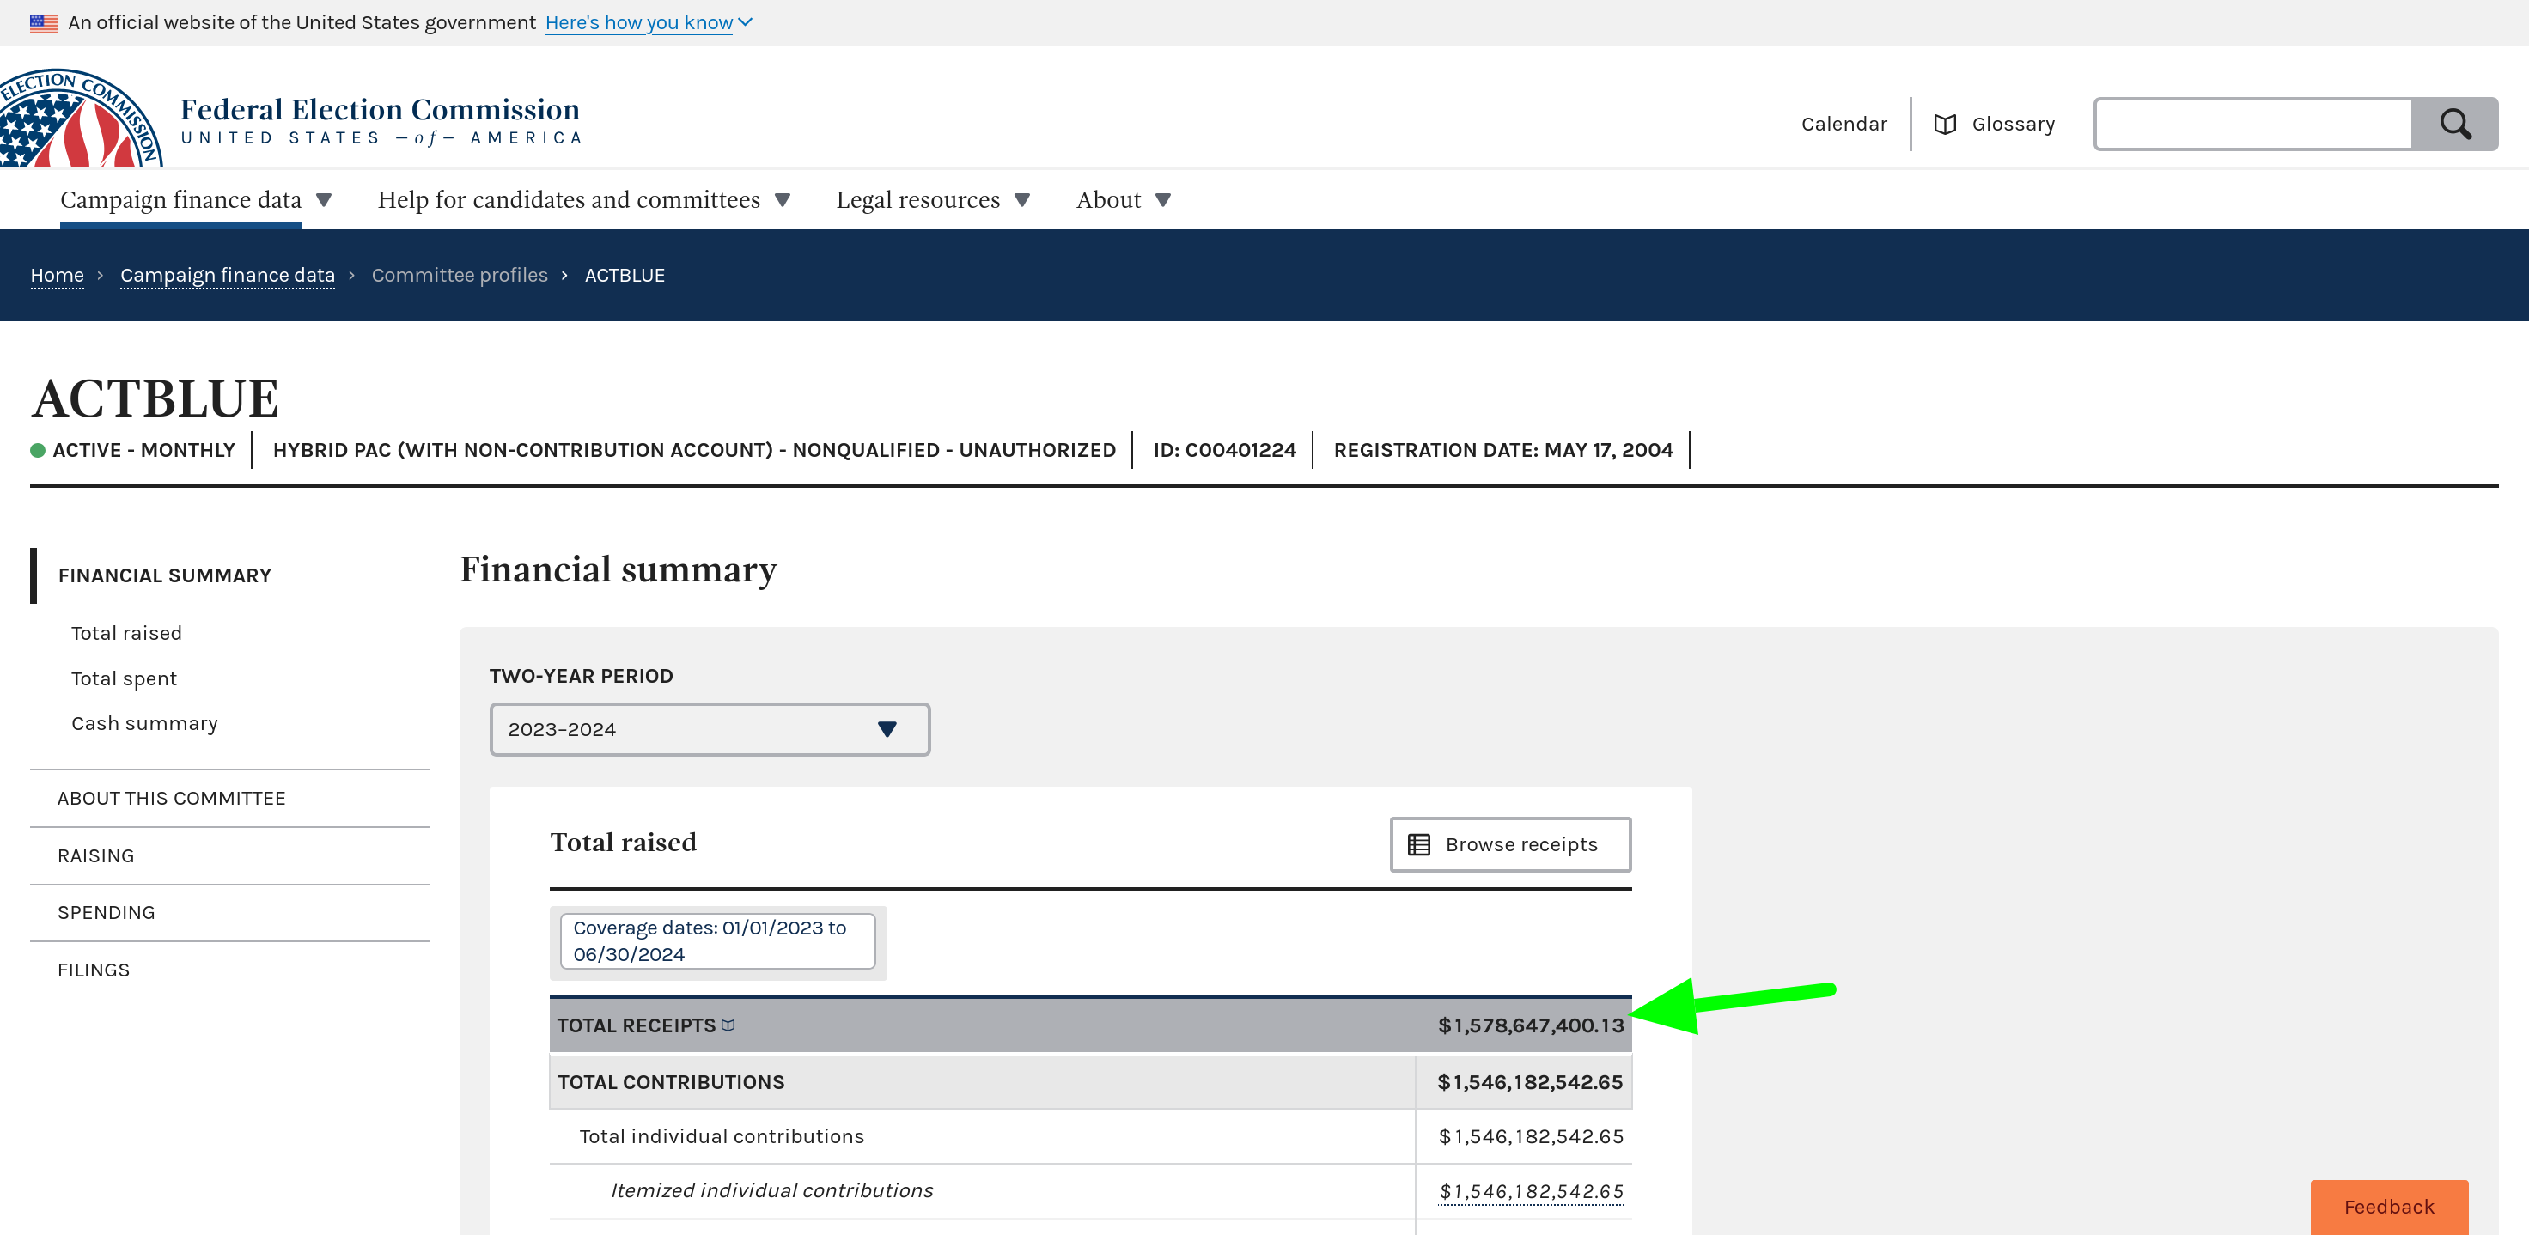Image resolution: width=2529 pixels, height=1235 pixels.
Task: Open the About menu
Action: 1108,199
